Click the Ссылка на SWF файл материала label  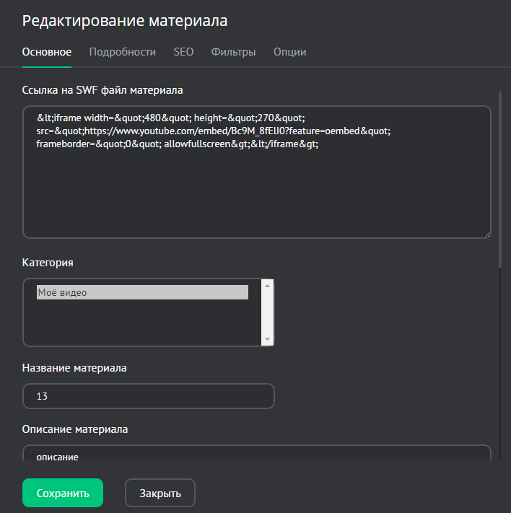[102, 90]
